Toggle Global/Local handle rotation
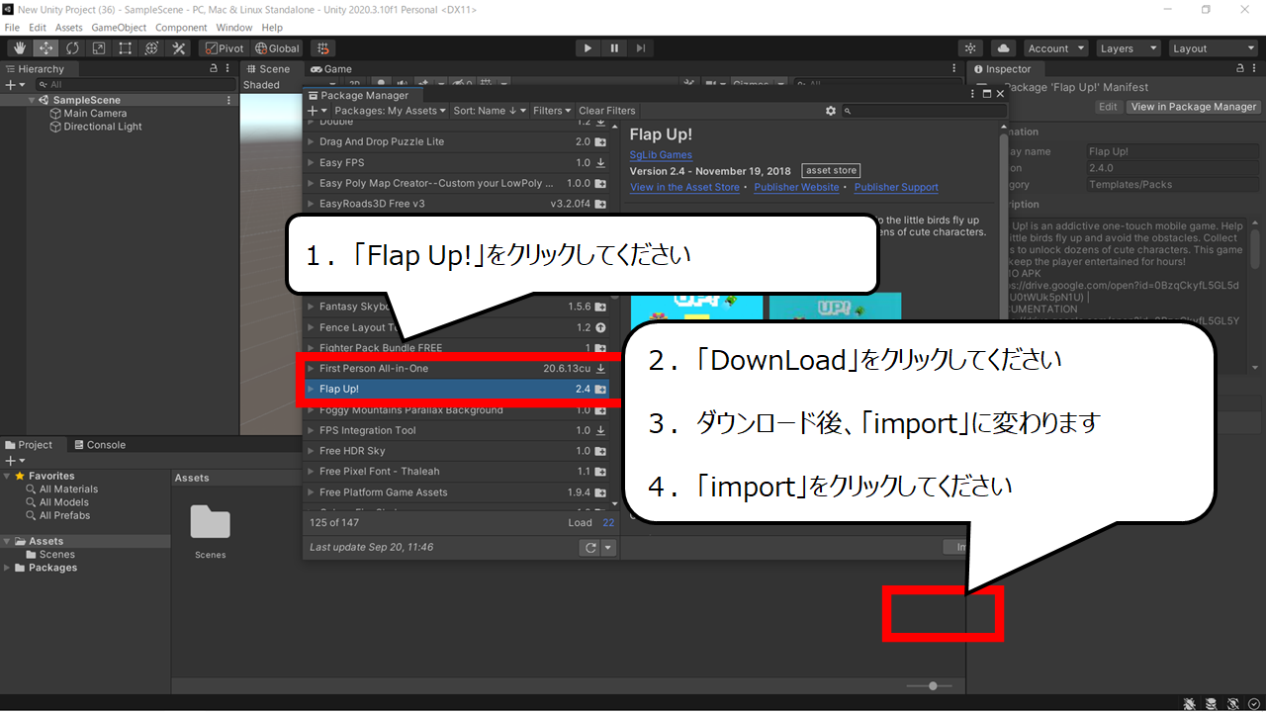1266x712 pixels. click(x=276, y=47)
